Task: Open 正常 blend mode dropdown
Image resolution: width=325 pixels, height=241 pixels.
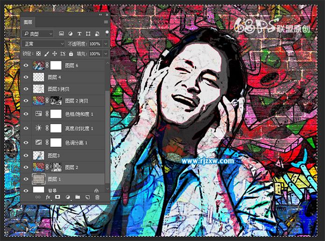Action: pos(43,44)
